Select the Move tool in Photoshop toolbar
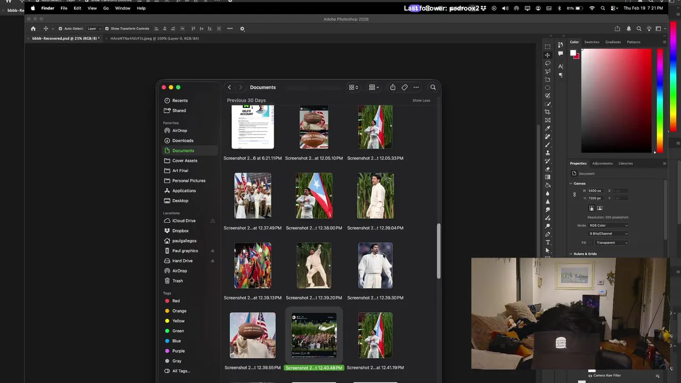This screenshot has width=681, height=383. [x=547, y=55]
